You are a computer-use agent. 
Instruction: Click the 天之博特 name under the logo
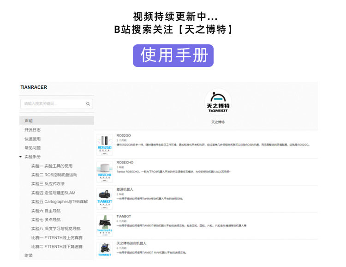(218, 122)
